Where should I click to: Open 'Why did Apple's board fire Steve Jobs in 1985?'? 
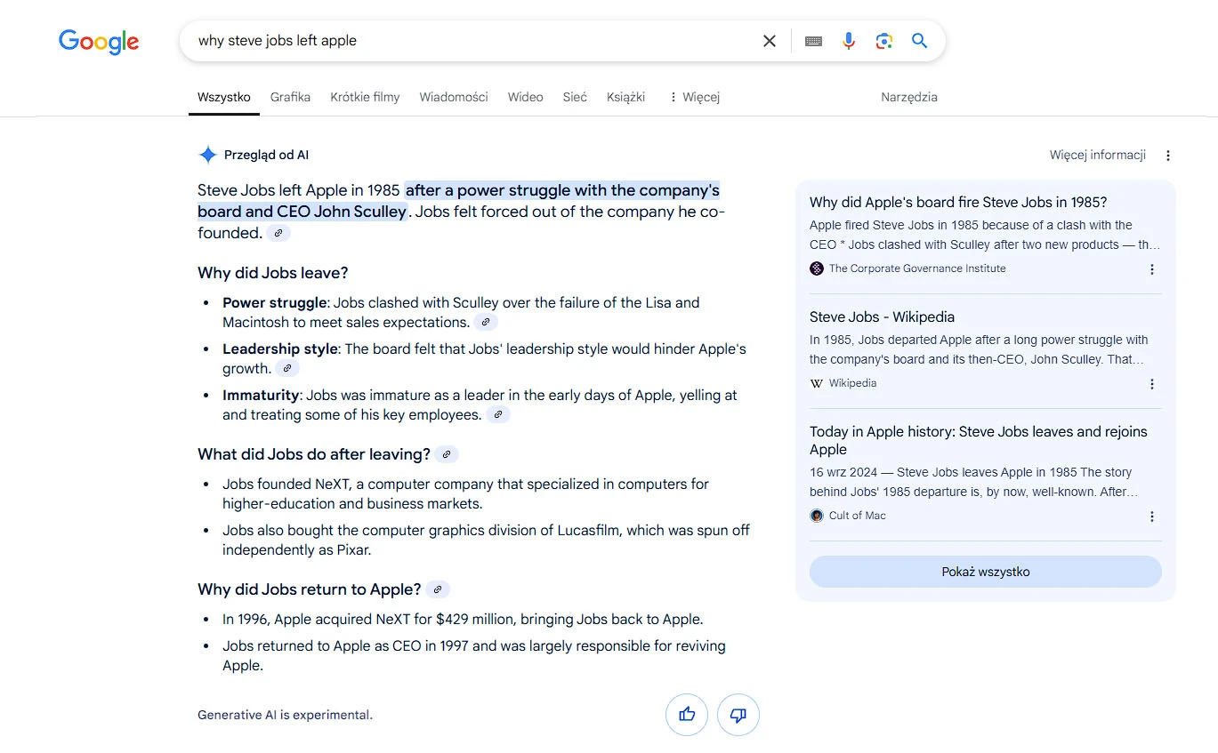tap(958, 202)
